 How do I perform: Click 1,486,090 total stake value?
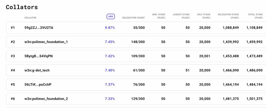(254, 70)
